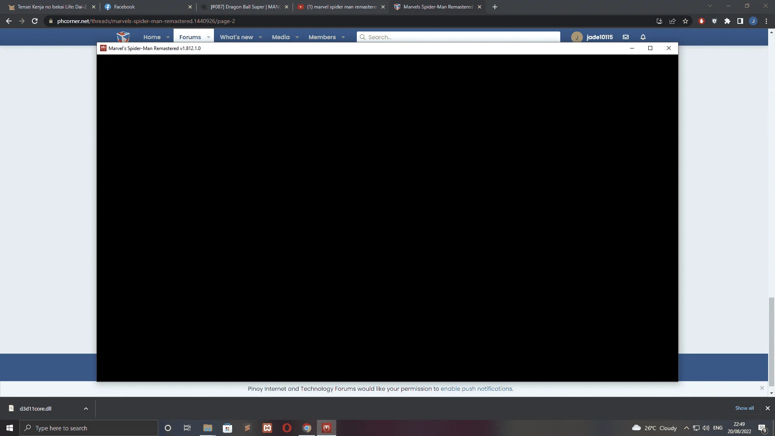Go back in browser history
This screenshot has height=436, width=775.
pyautogui.click(x=9, y=21)
